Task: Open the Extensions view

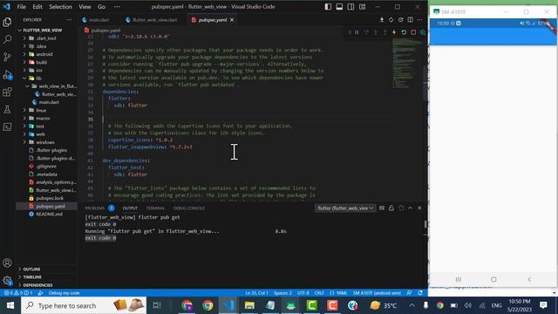Action: [7, 92]
